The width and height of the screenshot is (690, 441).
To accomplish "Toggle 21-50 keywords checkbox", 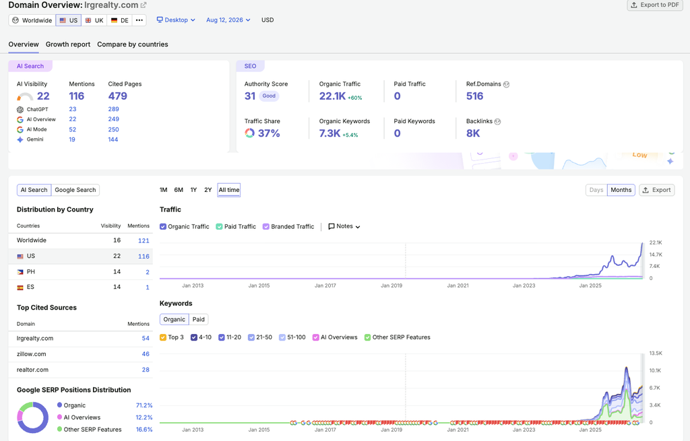I will tap(251, 337).
